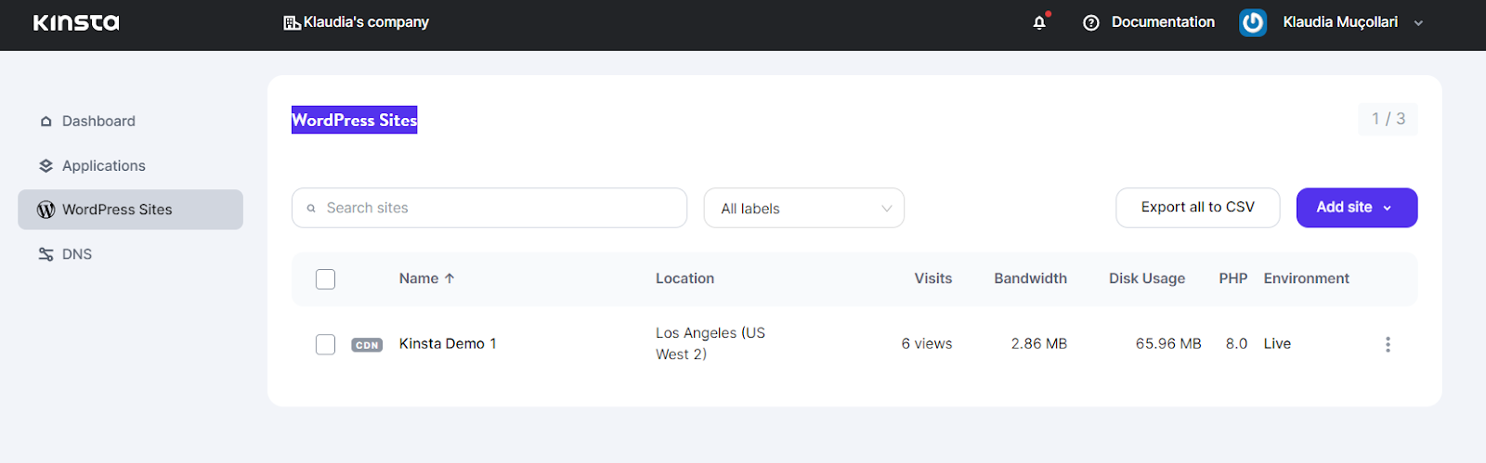Click the WordPress logo icon in sidebar
This screenshot has width=1486, height=463.
tap(46, 210)
